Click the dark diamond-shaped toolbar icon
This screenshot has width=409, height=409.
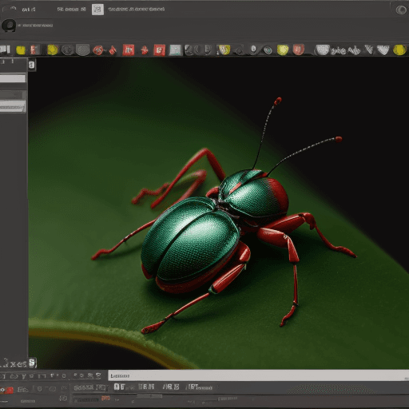(240, 50)
